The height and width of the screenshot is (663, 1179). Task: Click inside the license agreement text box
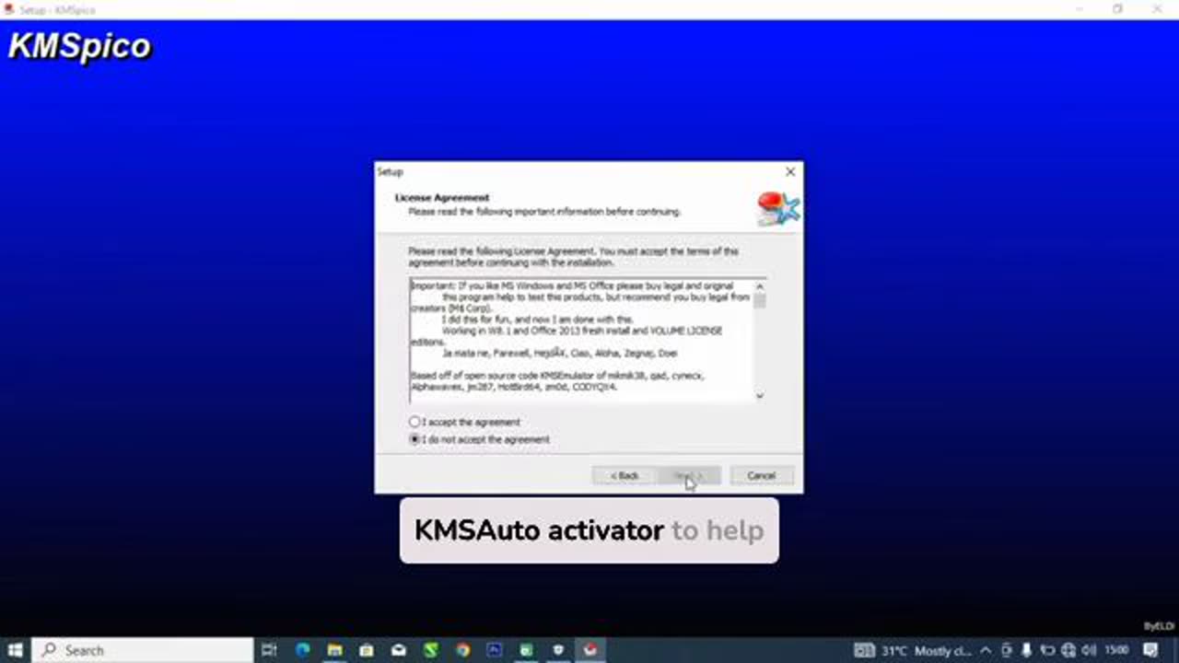click(582, 339)
